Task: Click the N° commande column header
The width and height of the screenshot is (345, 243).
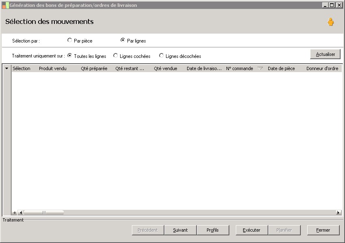Action: 239,68
